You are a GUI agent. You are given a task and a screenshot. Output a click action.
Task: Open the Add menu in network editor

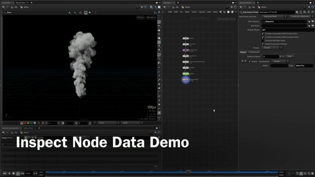click(170, 12)
